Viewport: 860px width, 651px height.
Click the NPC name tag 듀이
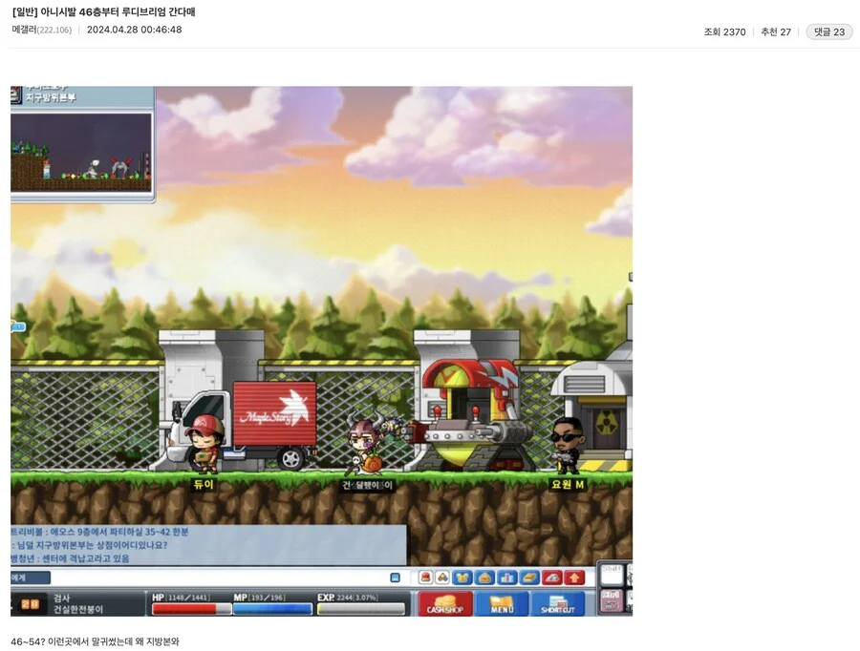click(203, 484)
